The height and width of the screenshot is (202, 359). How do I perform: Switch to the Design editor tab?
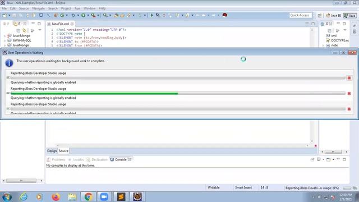coord(52,151)
